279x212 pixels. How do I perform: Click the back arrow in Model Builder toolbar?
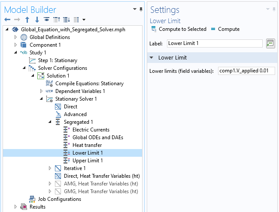point(7,20)
